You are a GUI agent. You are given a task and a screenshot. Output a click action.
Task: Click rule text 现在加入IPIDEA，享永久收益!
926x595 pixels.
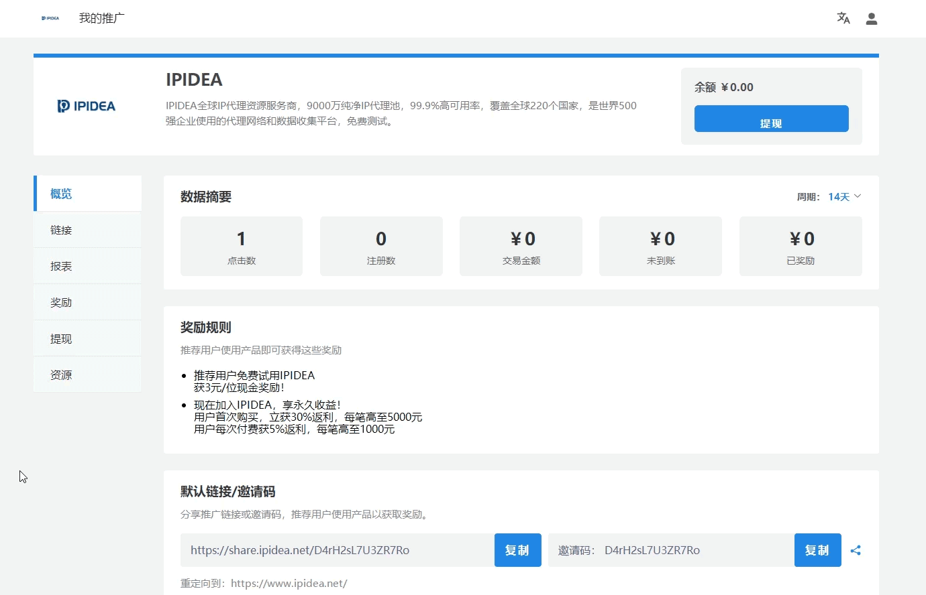click(267, 405)
